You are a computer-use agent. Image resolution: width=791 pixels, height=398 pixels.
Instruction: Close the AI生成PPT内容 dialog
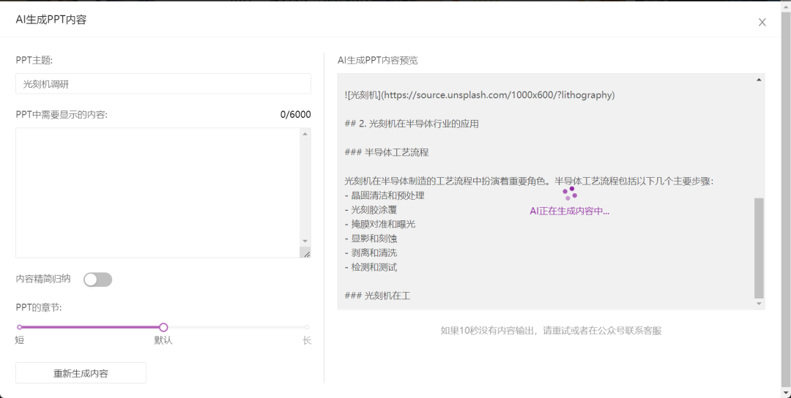pyautogui.click(x=762, y=22)
